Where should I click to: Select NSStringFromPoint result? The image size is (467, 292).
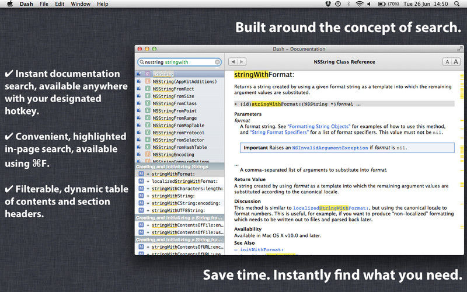[180, 110]
